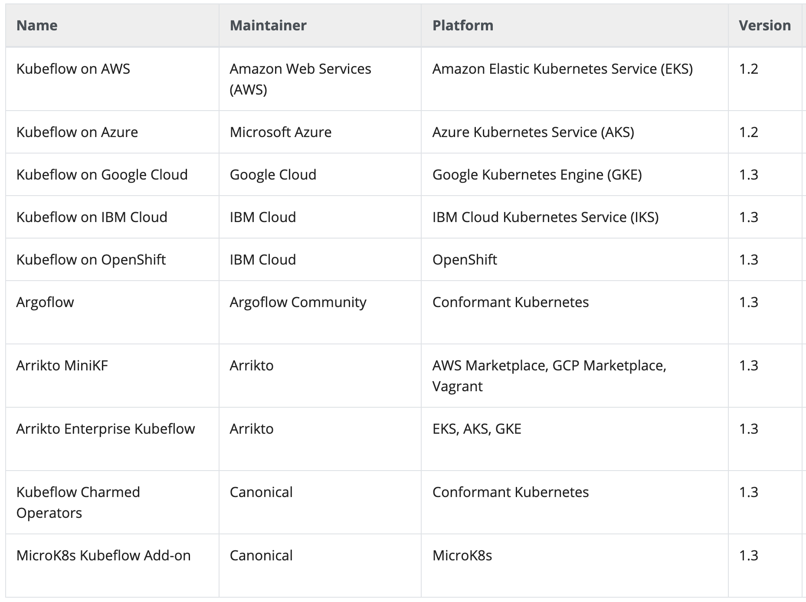Select the MicroK8s Kubeflow Add-on cell
The width and height of the screenshot is (806, 602).
tap(112, 566)
